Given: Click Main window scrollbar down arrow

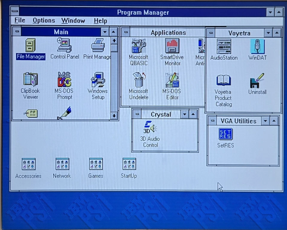Looking at the screenshot, I should point(114,116).
